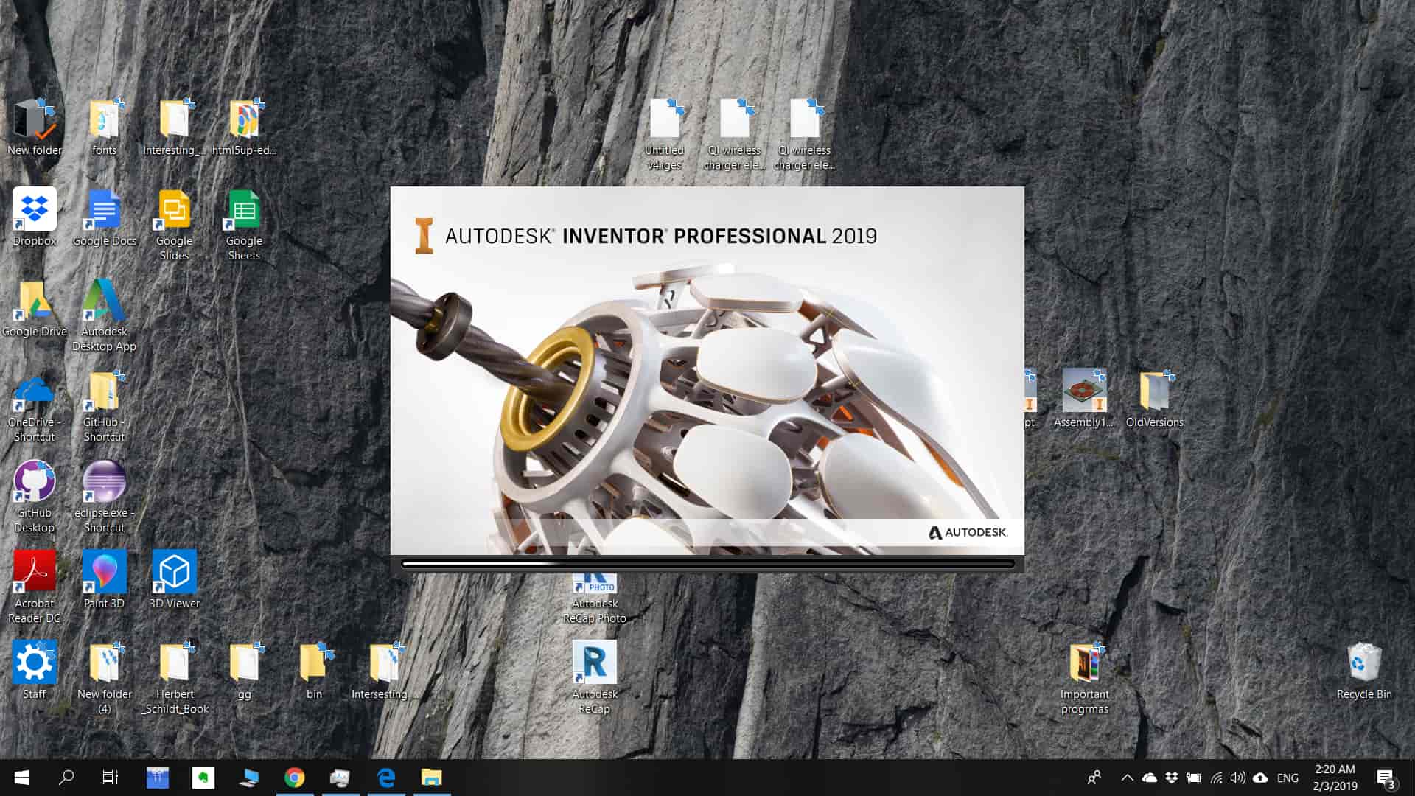Screen dimensions: 1415x796
Task: Open the eclipse.exe shortcut icon
Action: point(104,482)
